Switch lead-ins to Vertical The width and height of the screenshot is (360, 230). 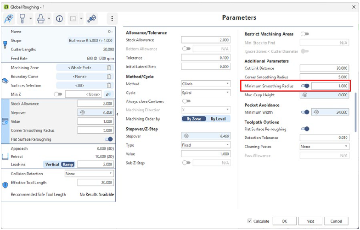click(x=52, y=164)
